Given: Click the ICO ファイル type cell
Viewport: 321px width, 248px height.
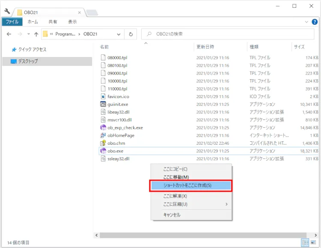Looking at the screenshot, I should (260, 96).
